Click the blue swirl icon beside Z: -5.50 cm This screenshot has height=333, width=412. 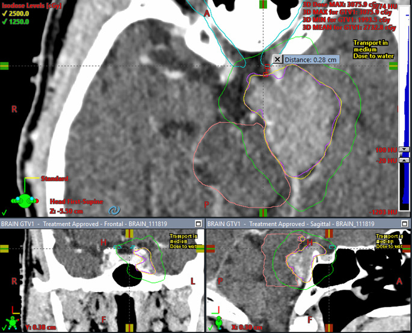[114, 210]
